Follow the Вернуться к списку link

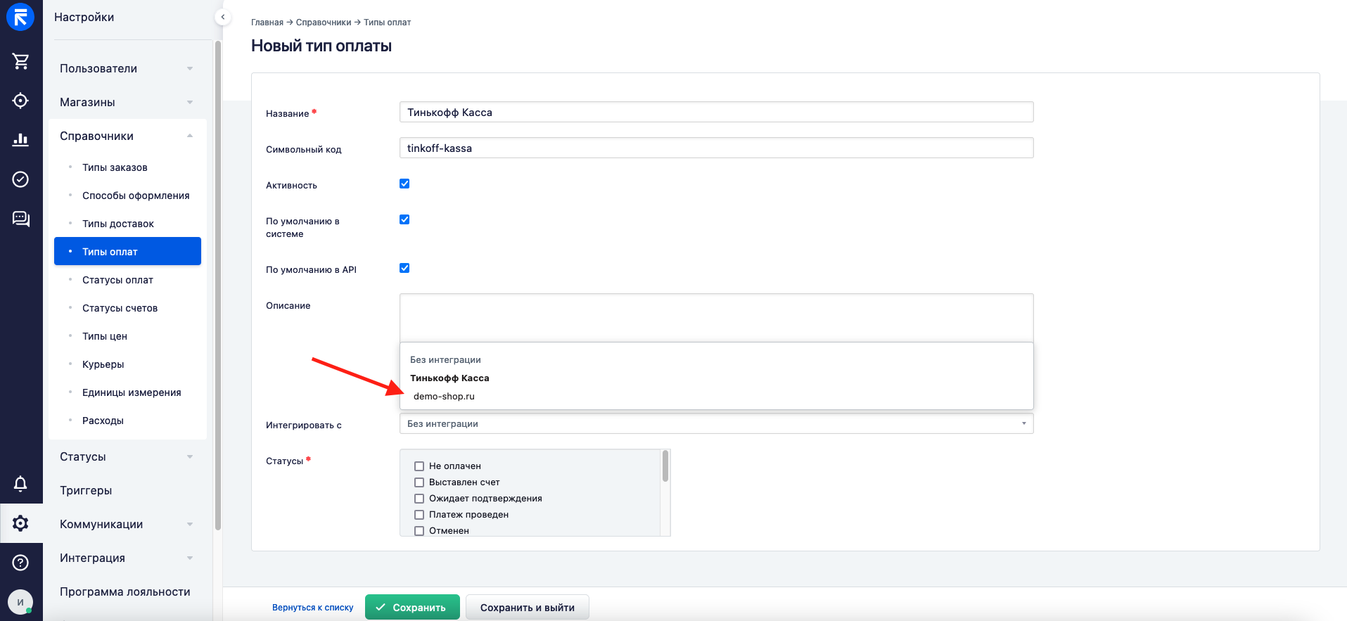click(x=313, y=608)
